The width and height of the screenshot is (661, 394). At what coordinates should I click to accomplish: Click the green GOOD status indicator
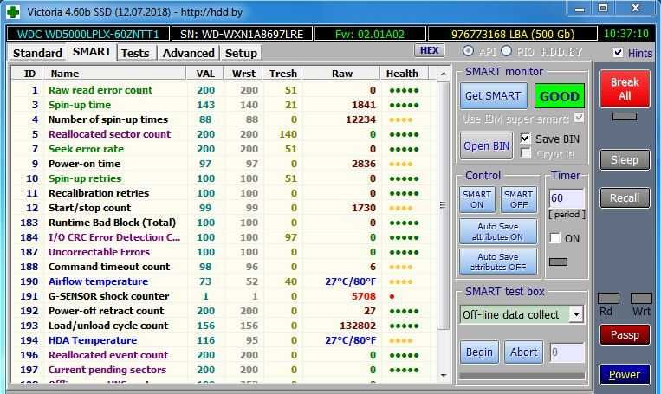pyautogui.click(x=560, y=96)
